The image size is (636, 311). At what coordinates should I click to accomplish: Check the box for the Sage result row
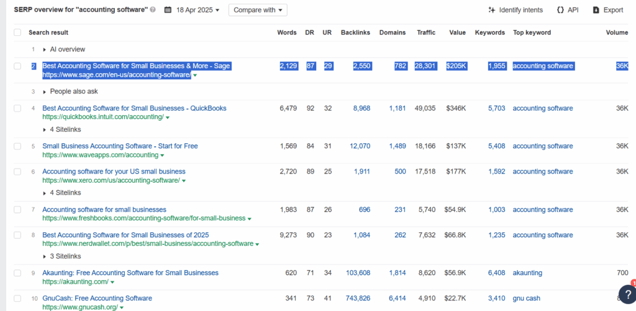tap(17, 66)
